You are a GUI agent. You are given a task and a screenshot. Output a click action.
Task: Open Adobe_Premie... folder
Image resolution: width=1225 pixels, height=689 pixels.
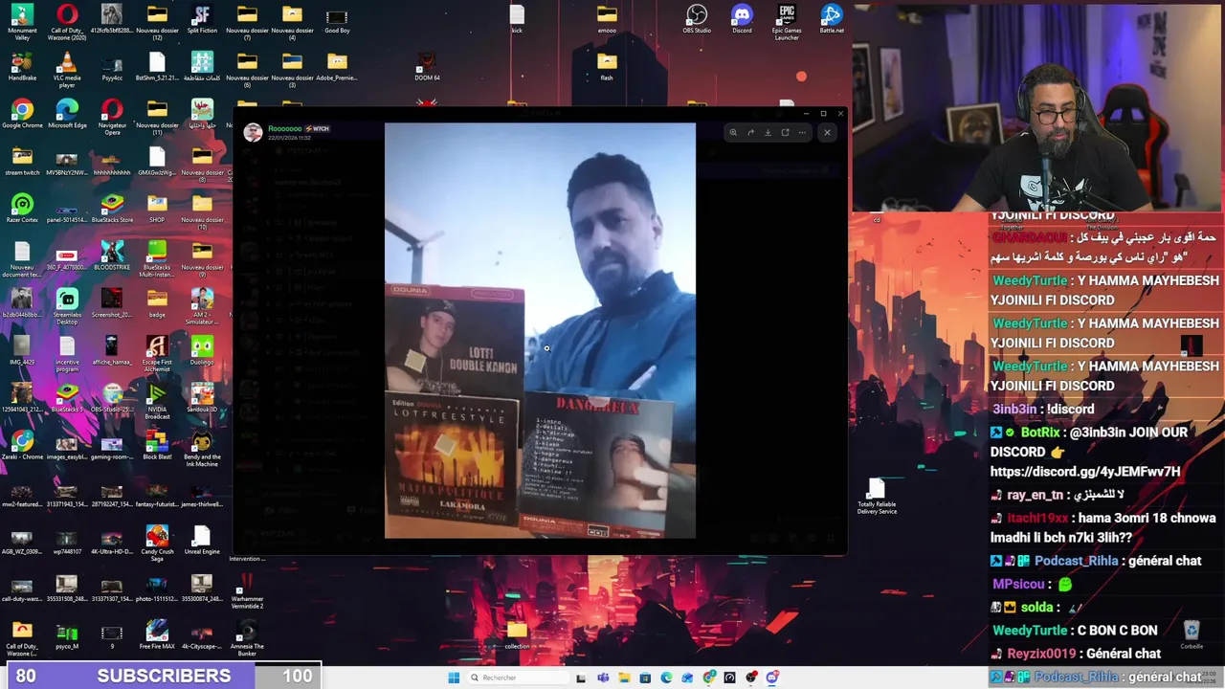point(337,66)
